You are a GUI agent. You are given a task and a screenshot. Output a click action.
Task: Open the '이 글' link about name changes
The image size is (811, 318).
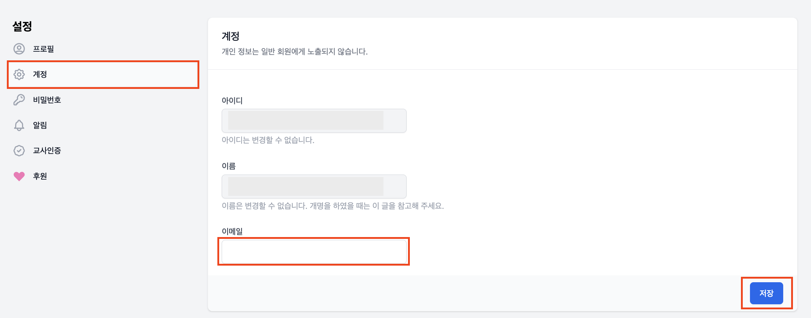(x=380, y=206)
